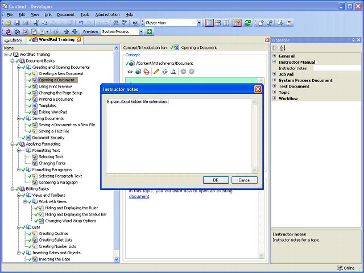Switch to the Library tab
Image resolution: width=364 pixels, height=273 pixels.
pyautogui.click(x=14, y=40)
